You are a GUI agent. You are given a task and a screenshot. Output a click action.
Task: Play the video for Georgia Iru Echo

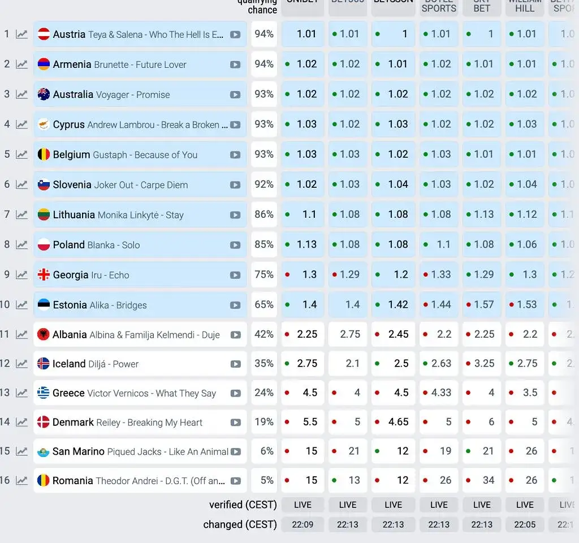coord(235,275)
